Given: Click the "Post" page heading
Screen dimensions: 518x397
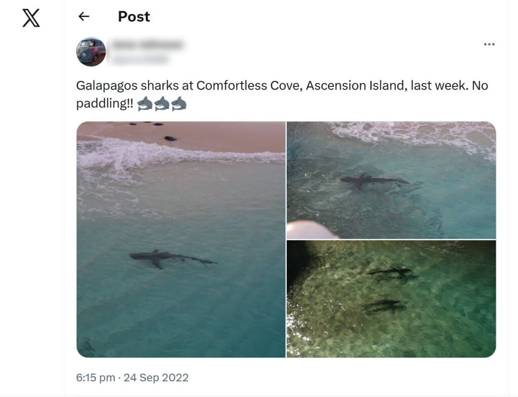Looking at the screenshot, I should 134,17.
